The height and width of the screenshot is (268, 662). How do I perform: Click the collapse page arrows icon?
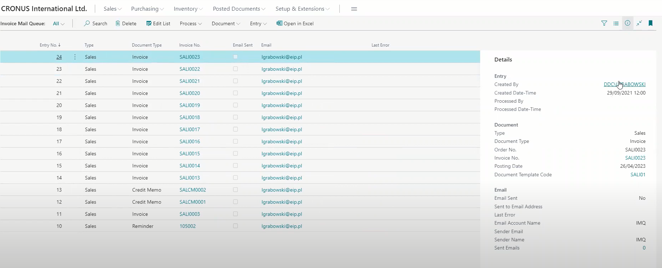(x=639, y=23)
